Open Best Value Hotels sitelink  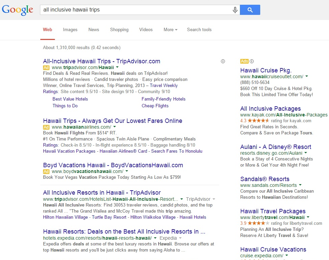(70, 99)
